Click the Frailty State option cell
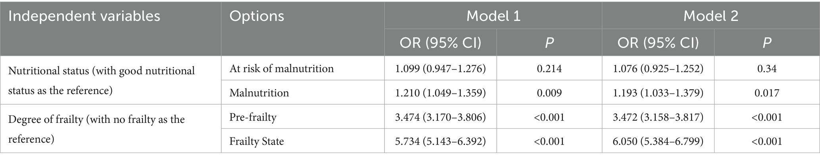820x160 pixels. click(257, 141)
